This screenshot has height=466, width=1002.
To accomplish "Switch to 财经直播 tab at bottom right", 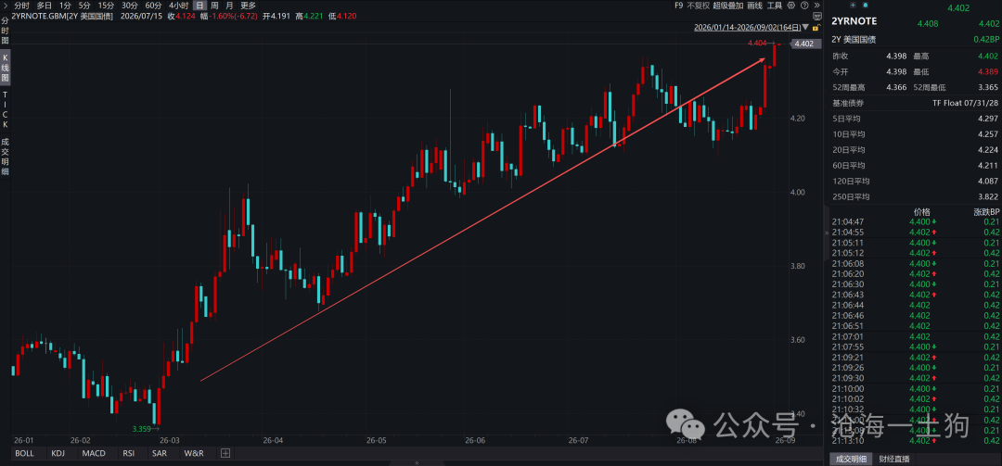I will point(894,459).
